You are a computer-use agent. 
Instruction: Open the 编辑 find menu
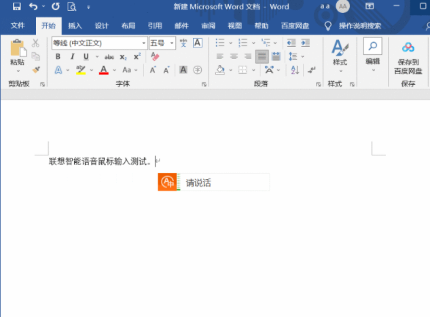click(373, 55)
